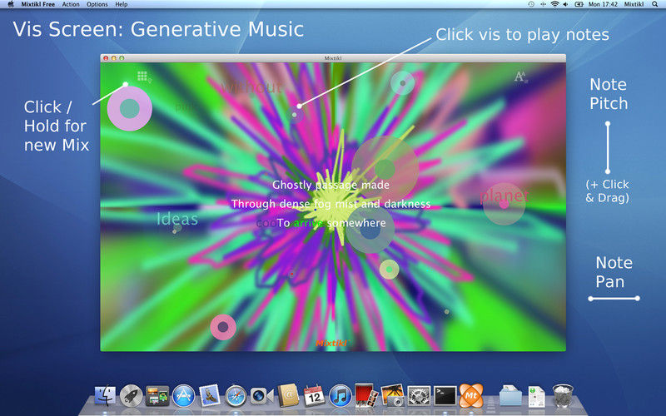Click the Time Machine menu bar icon
The width and height of the screenshot is (666, 416).
pyautogui.click(x=531, y=4)
